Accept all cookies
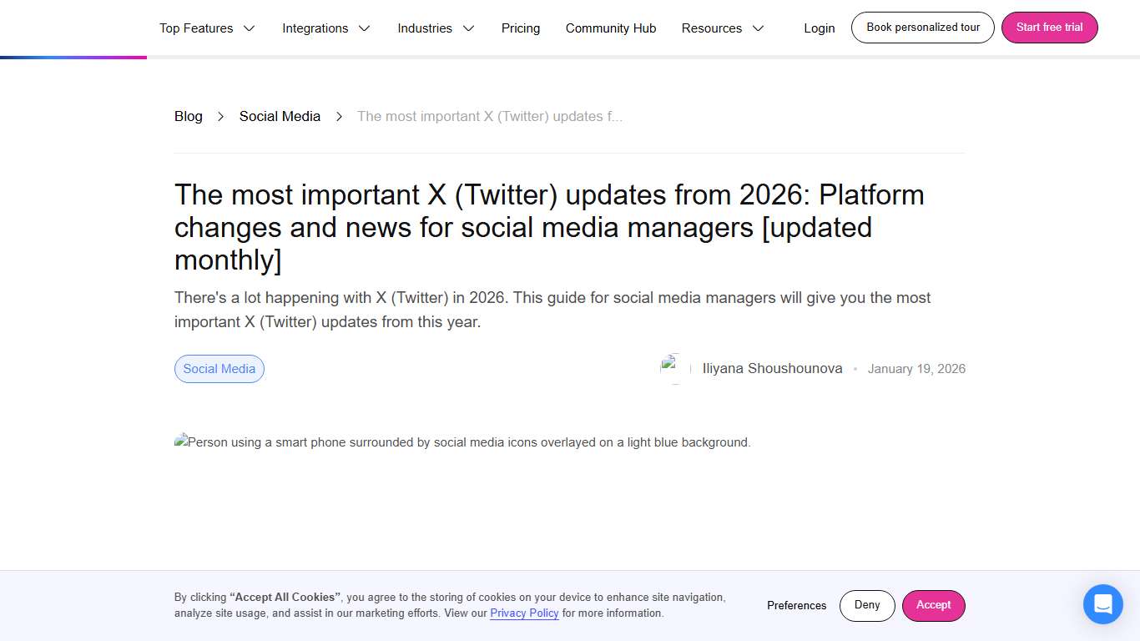1140x641 pixels. point(933,605)
